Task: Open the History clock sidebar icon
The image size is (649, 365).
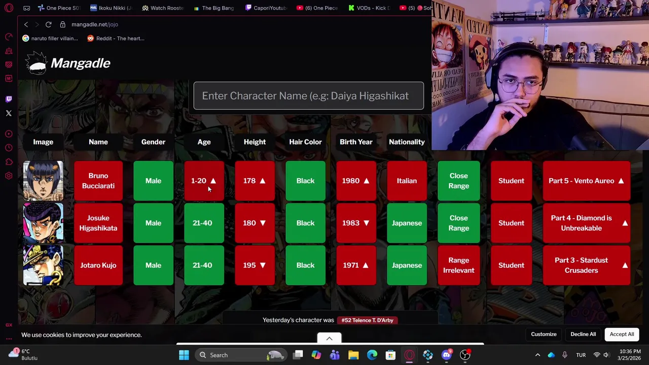Action: click(9, 148)
